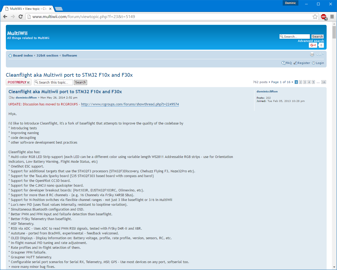Click the 'improving naming' line
Viewport: 337px width, 270px height.
pos(24,133)
